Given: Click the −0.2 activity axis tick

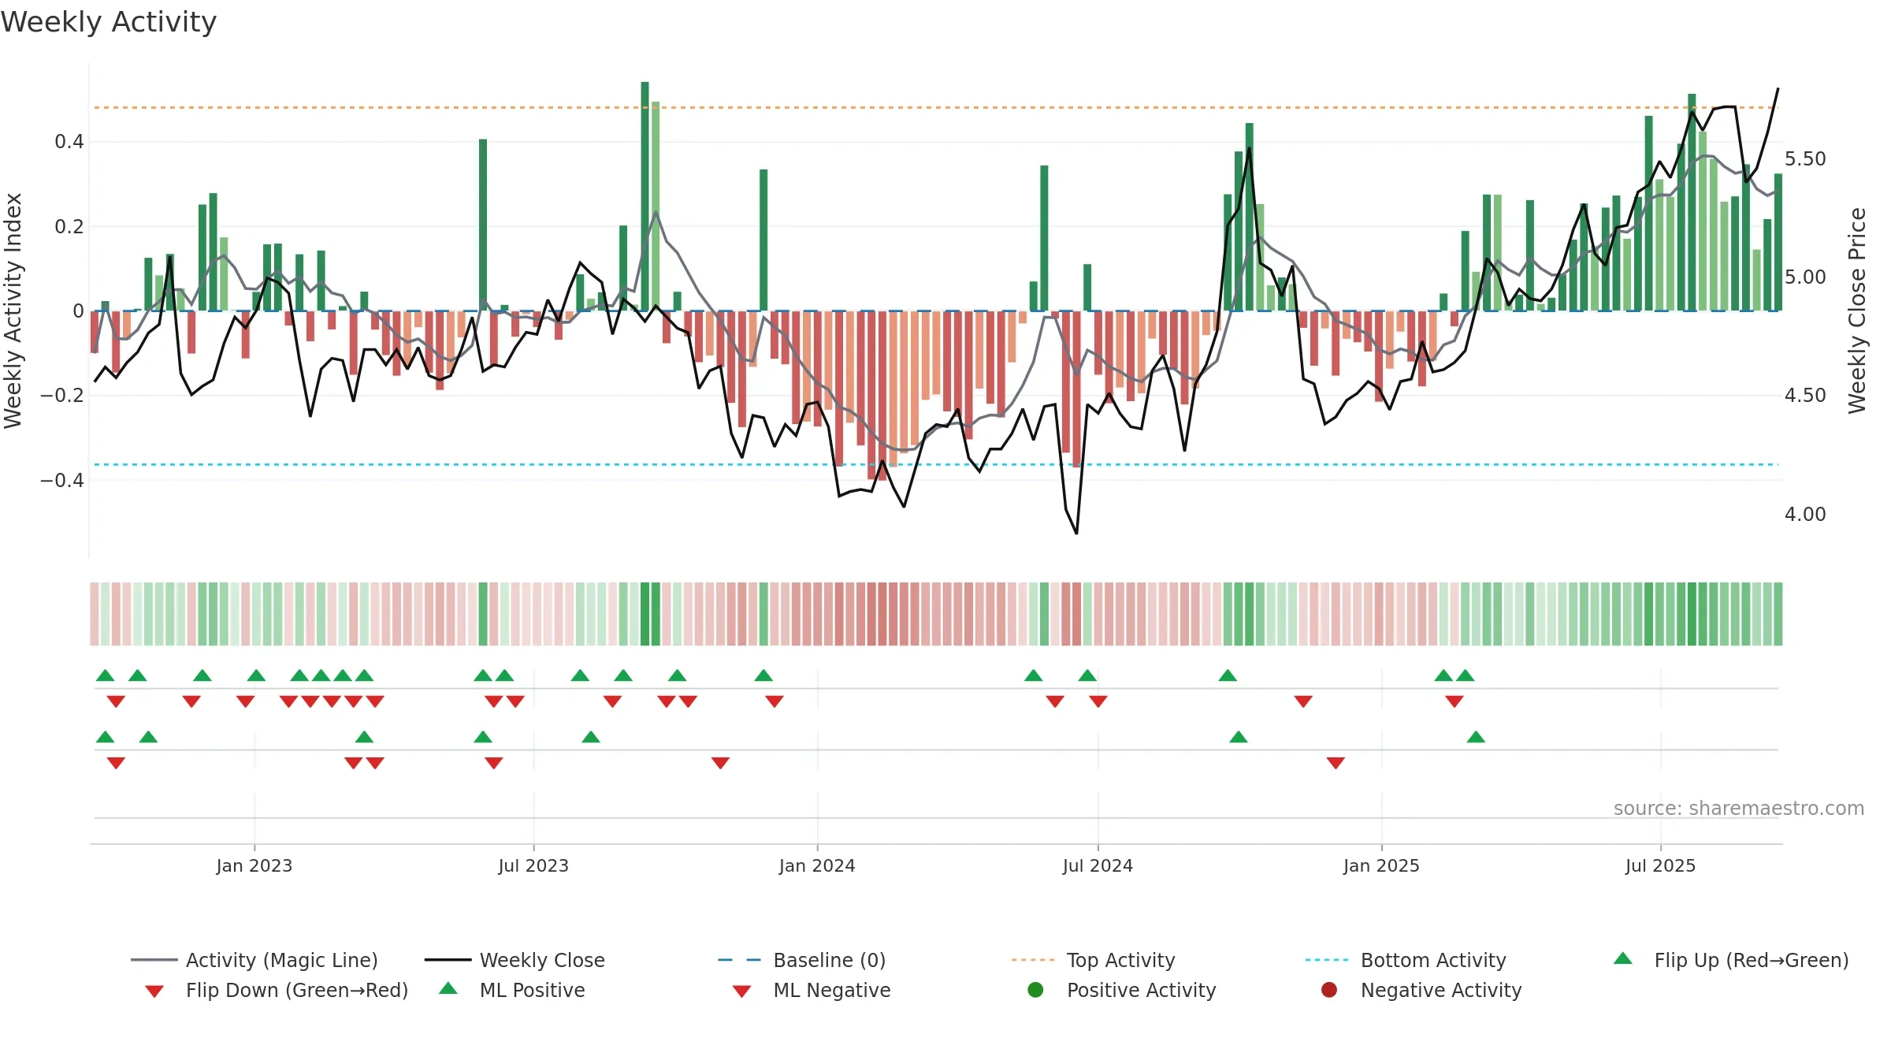Looking at the screenshot, I should pyautogui.click(x=61, y=396).
